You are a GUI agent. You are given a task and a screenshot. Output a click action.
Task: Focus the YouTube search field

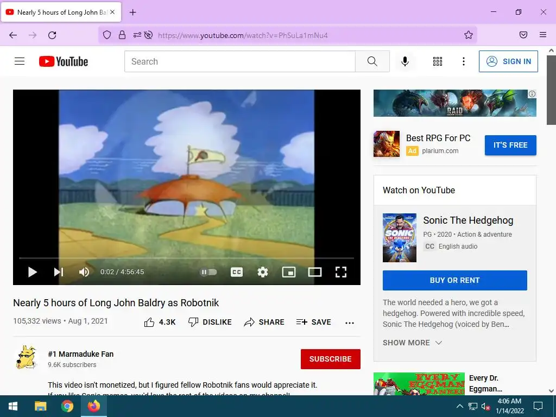(239, 61)
